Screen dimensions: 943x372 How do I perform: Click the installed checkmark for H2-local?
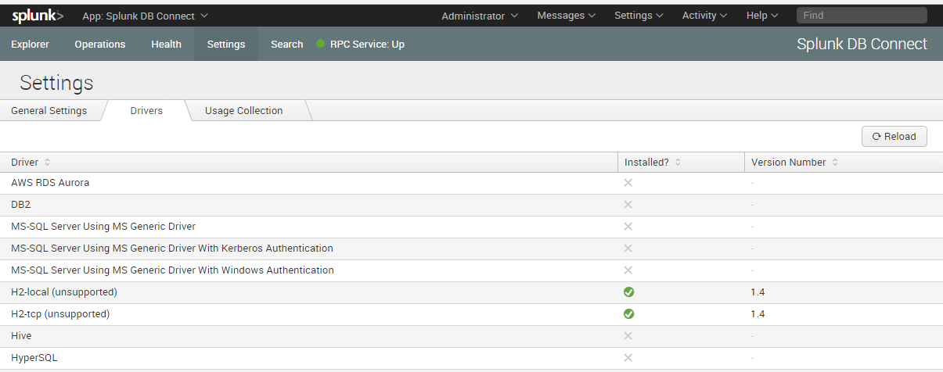[628, 292]
